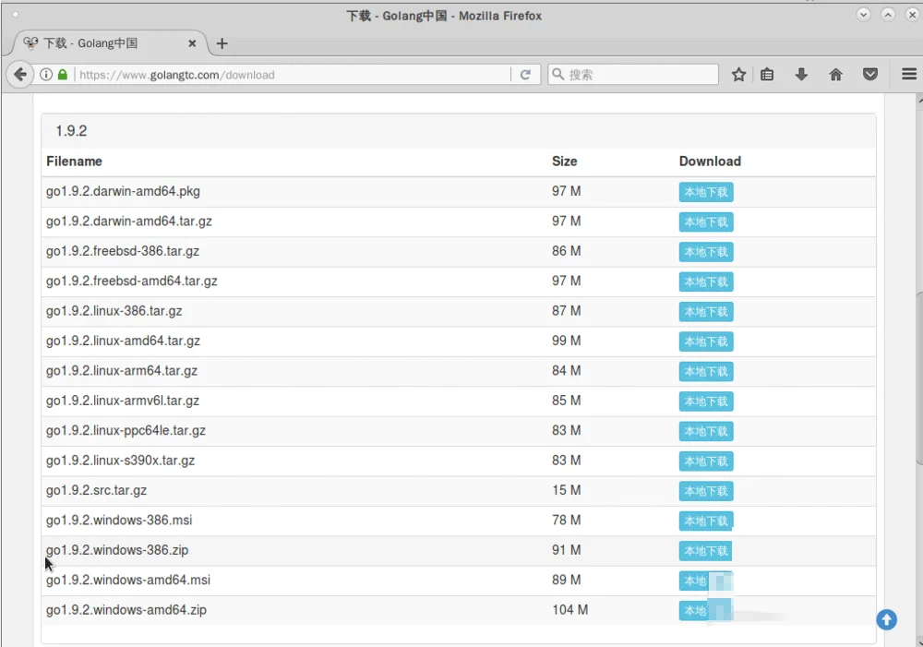This screenshot has height=647, width=923.
Task: Open the downloads arrow panel
Action: point(801,75)
